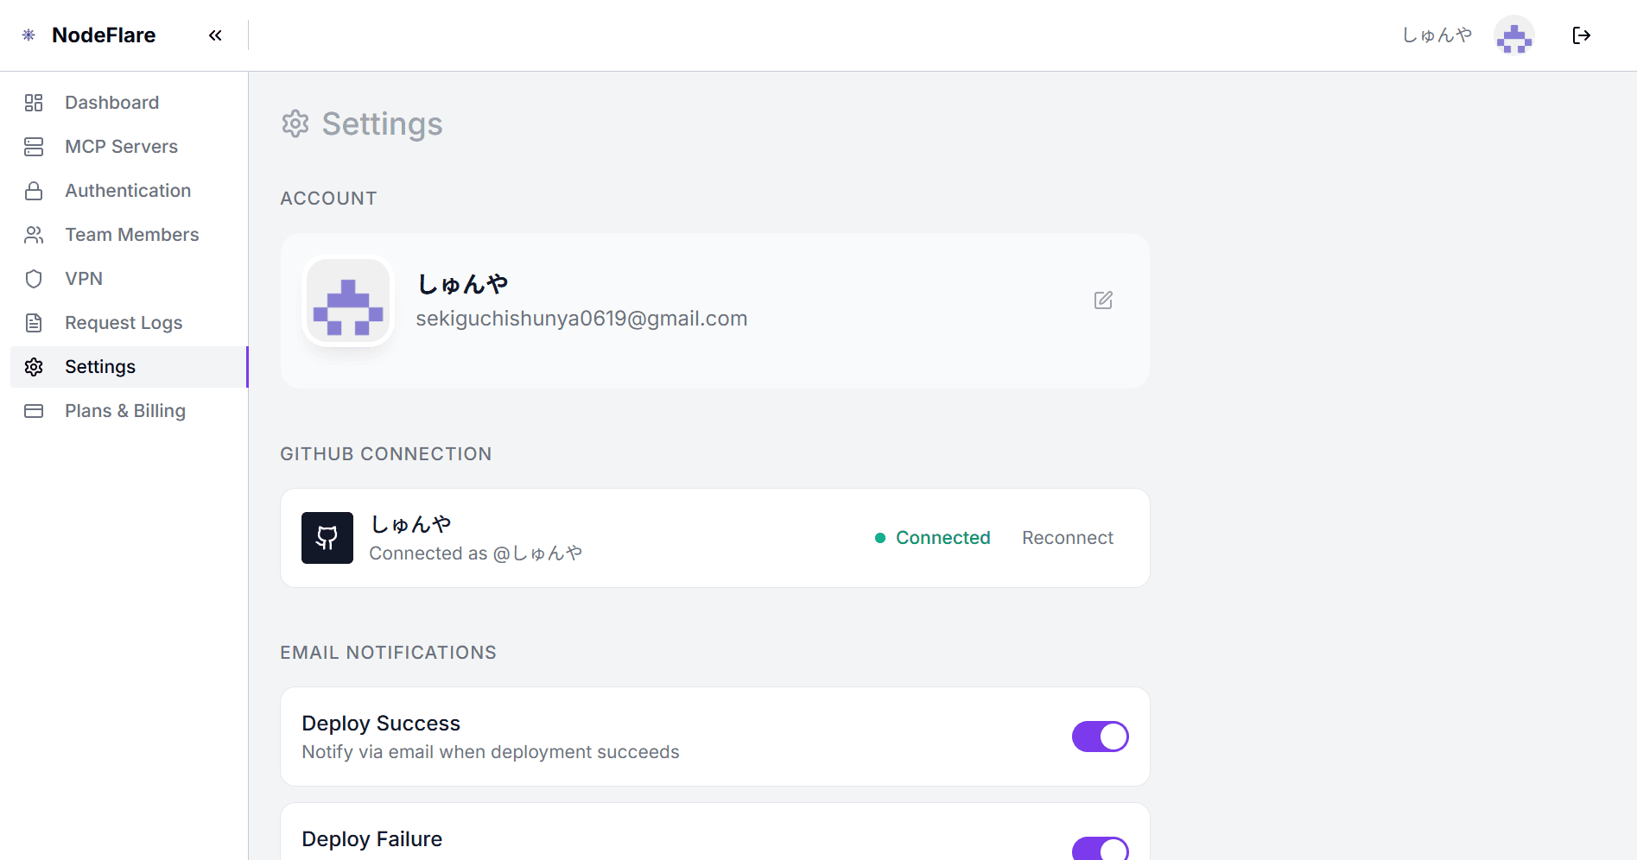Click the Plans & Billing card icon
Image resolution: width=1637 pixels, height=860 pixels.
(x=34, y=411)
